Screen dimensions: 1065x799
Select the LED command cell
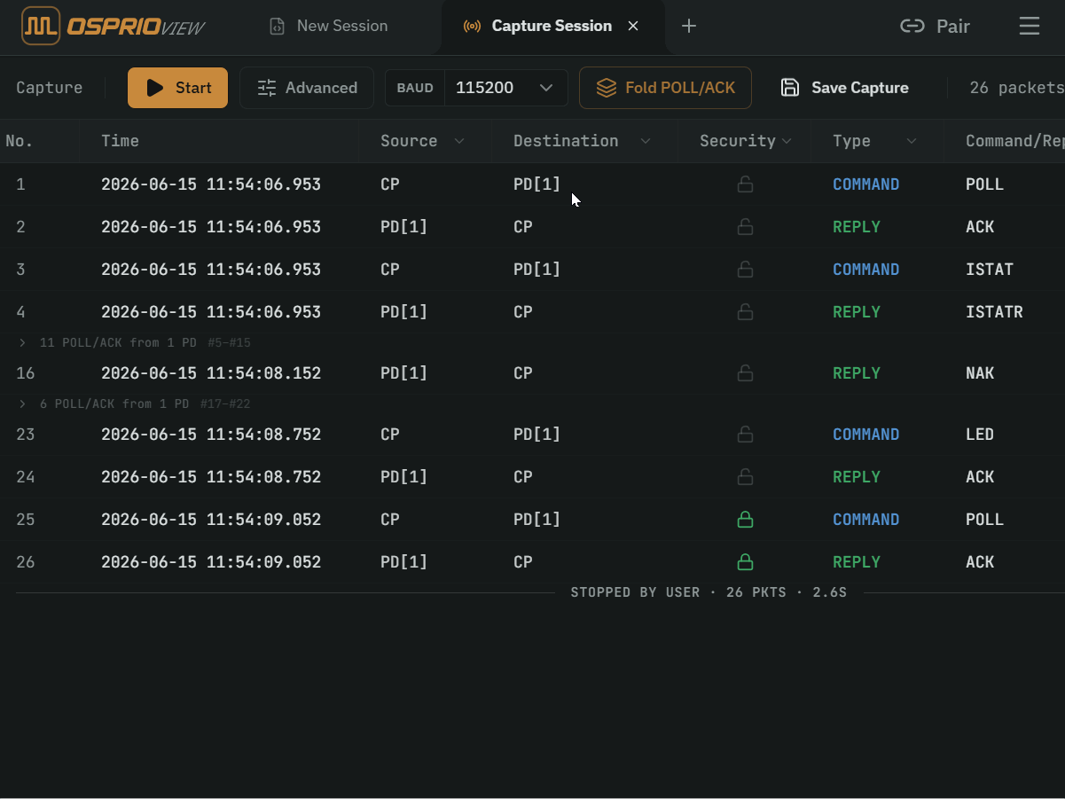click(x=980, y=435)
